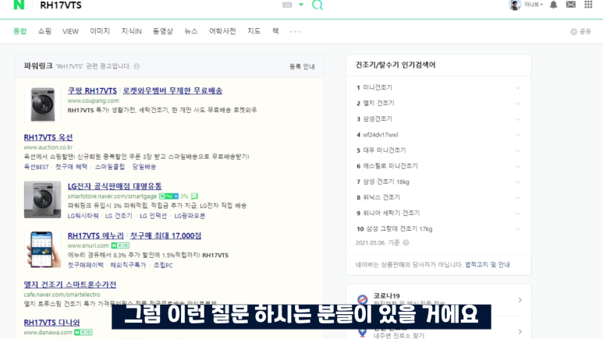Click the Enuri phone thumbnail image
The height and width of the screenshot is (339, 603).
(x=42, y=249)
